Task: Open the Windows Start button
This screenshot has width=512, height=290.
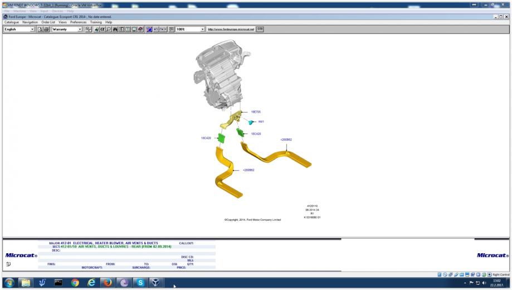Action: click(9, 283)
